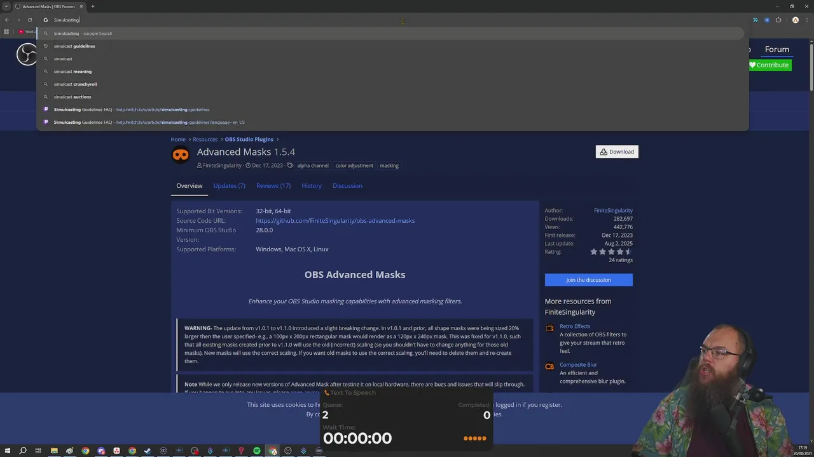Open Steam from the taskbar

148,451
